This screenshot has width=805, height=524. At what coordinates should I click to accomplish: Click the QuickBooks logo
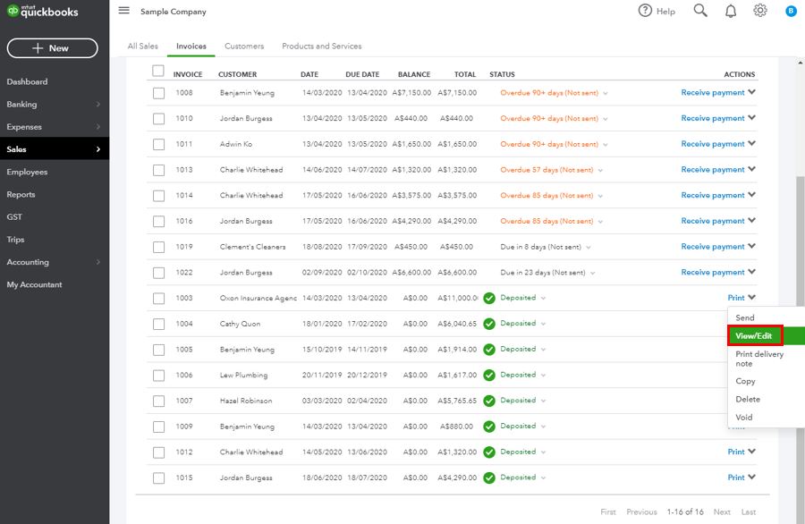coord(43,12)
